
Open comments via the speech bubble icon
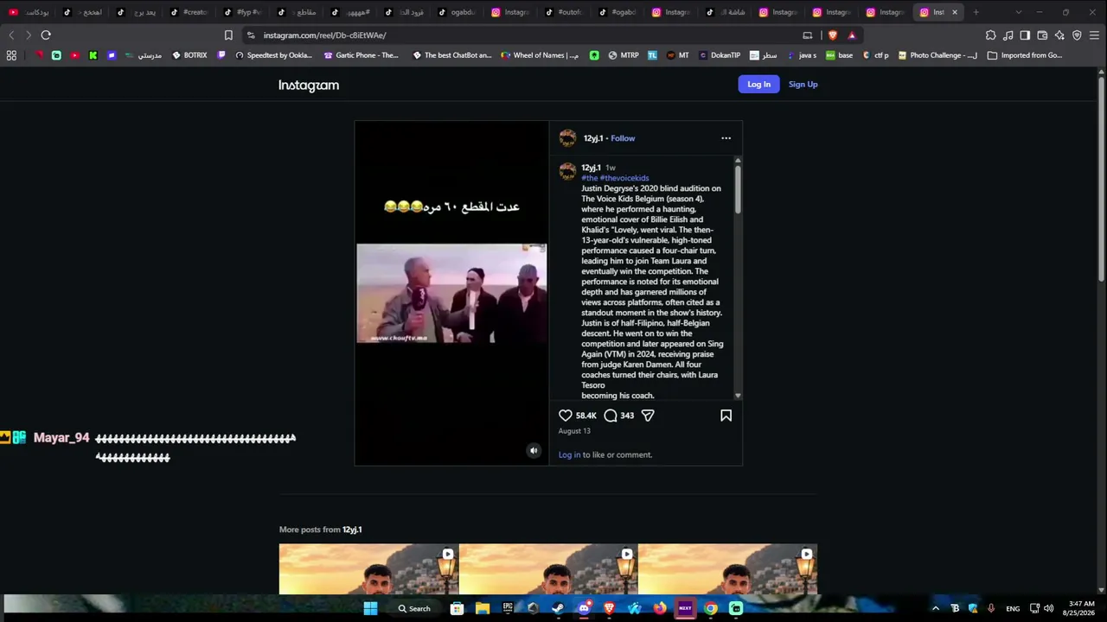click(611, 416)
